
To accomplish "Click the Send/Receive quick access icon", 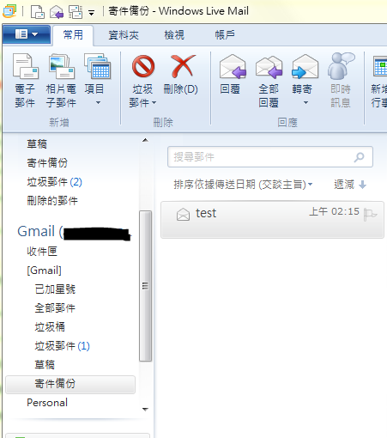I will click(x=76, y=12).
